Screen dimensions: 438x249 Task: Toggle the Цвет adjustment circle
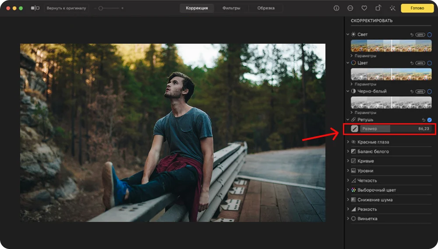[429, 63]
